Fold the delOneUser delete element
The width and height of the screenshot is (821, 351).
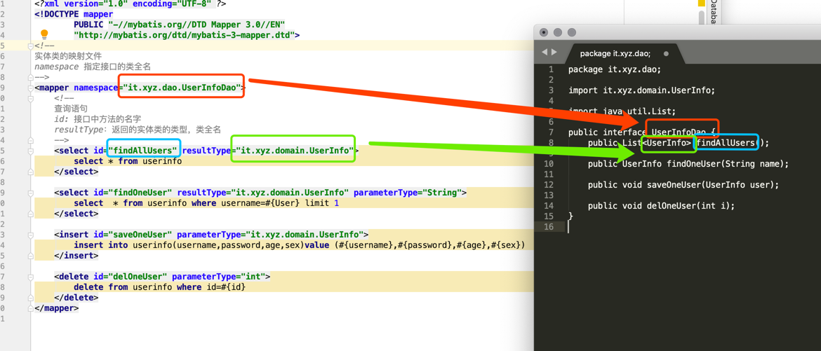[x=31, y=277]
